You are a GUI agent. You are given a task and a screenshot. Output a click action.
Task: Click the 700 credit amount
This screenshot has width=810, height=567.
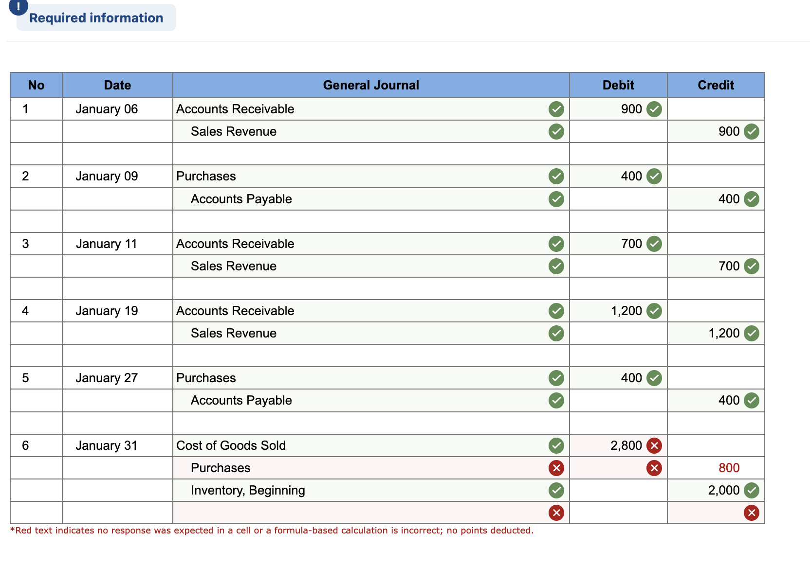[729, 266]
